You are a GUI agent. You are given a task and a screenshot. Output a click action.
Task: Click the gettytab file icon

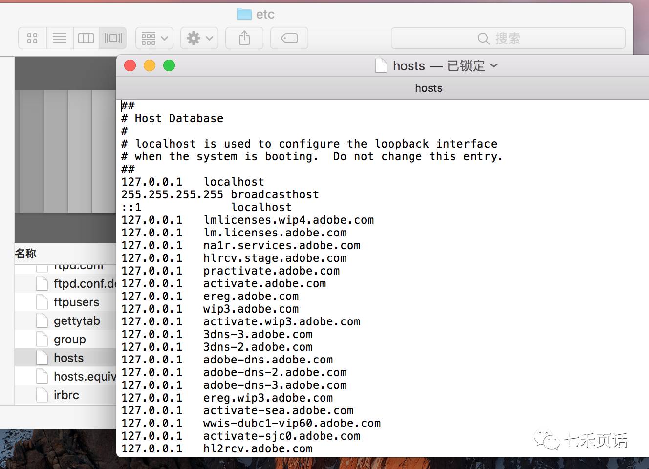coord(42,320)
